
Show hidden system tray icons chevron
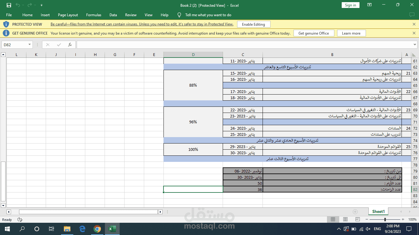339,229
